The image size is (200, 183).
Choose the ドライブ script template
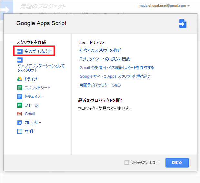click(x=31, y=79)
